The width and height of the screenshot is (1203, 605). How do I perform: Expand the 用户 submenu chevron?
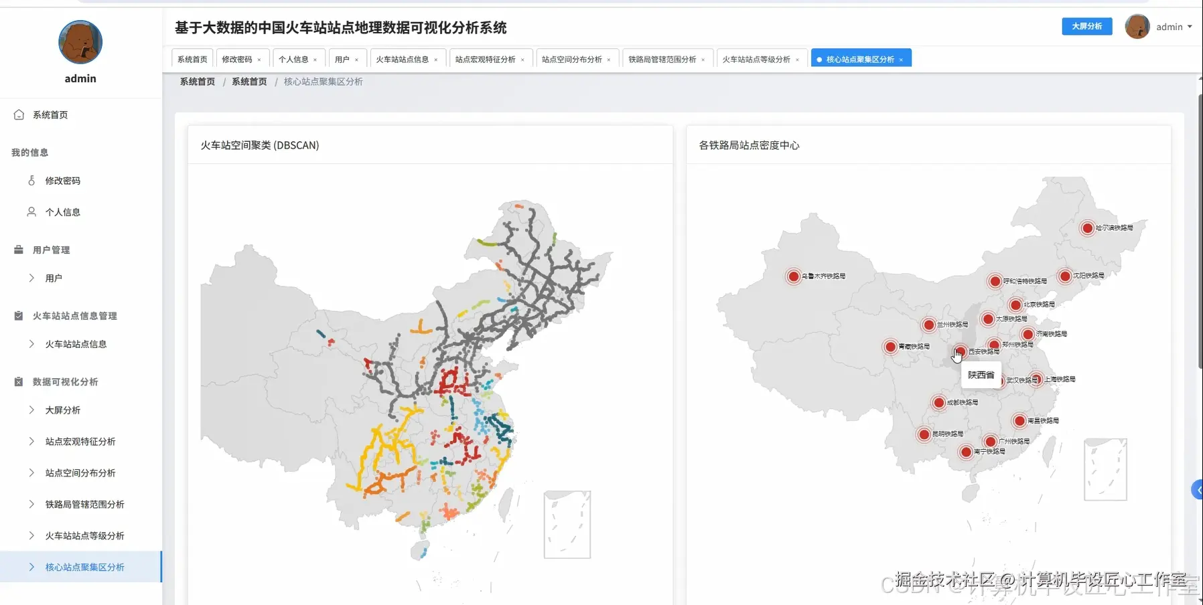pos(31,278)
